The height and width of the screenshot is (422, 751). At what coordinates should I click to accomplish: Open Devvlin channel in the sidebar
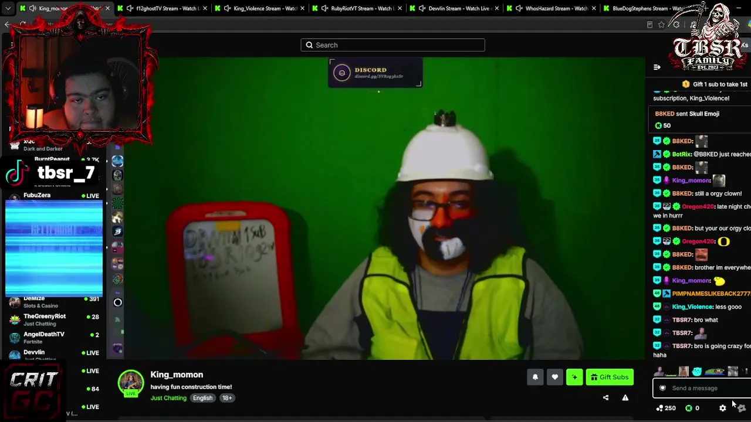[x=53, y=355]
